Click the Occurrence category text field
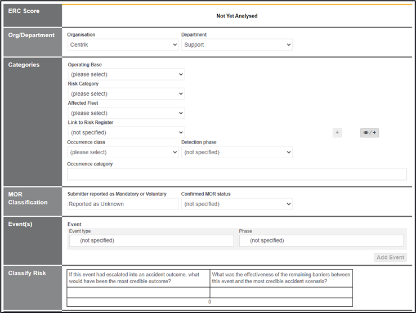The width and height of the screenshot is (416, 313). point(236,174)
